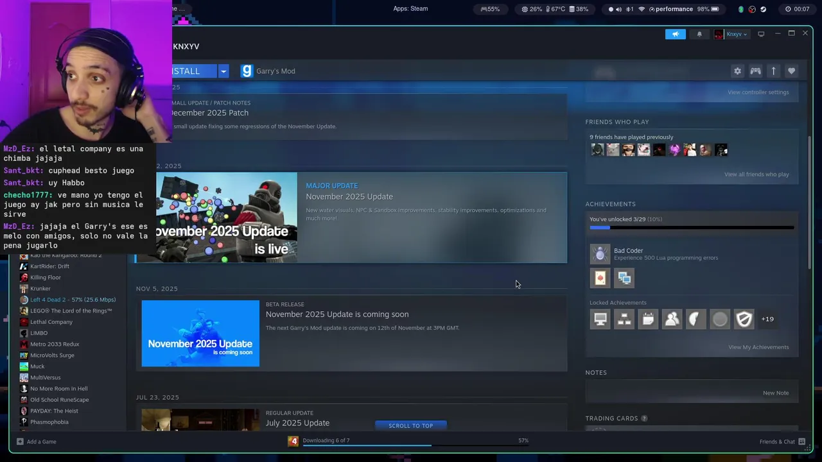Image resolution: width=822 pixels, height=462 pixels.
Task: Show the +19 more locked achievements
Action: click(767, 319)
